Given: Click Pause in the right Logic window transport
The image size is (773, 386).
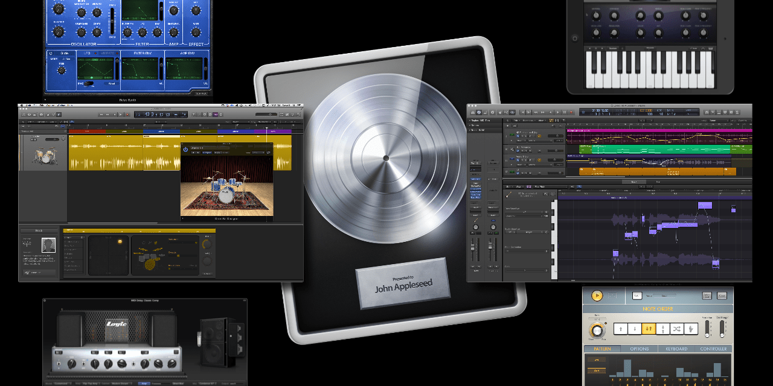Looking at the screenshot, I should click(565, 112).
